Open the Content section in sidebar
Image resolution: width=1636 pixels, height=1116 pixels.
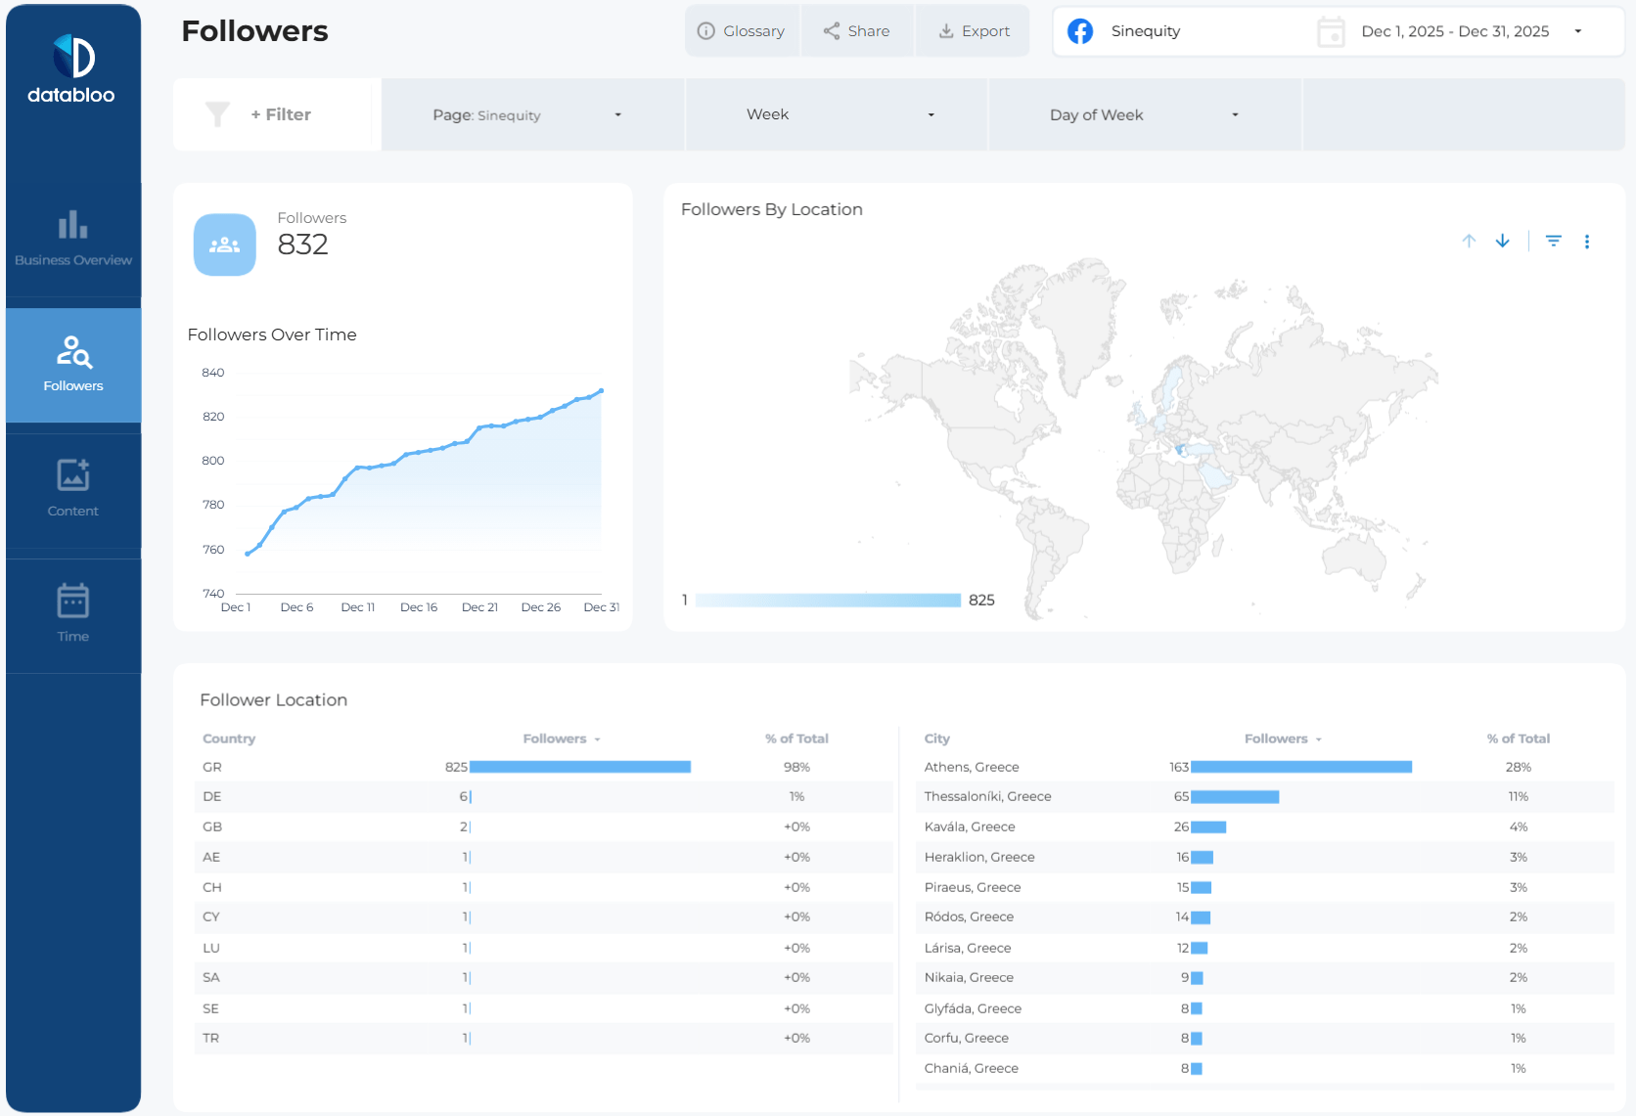point(73,489)
